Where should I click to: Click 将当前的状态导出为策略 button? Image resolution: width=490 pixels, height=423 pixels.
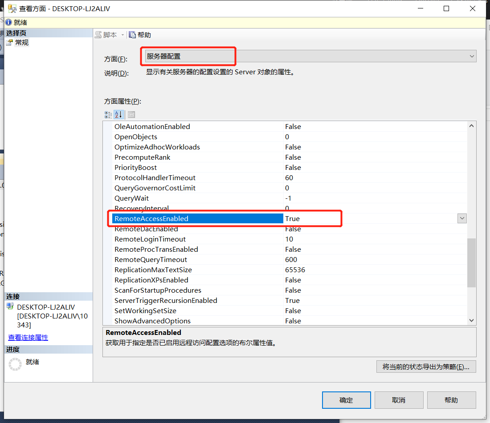426,367
